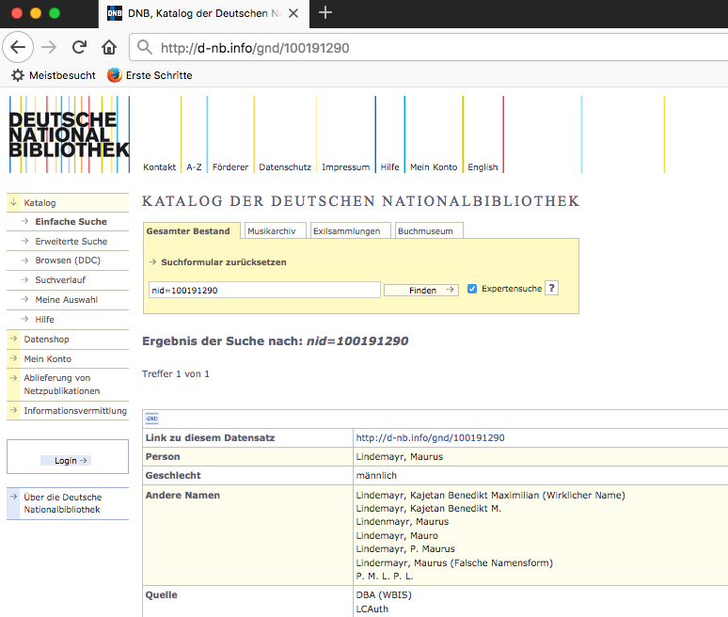Viewport: 728px width, 617px height.
Task: Open Förderer in the top navigation
Action: click(x=230, y=167)
